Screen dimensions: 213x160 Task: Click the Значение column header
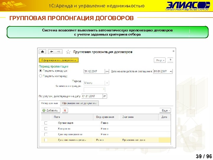(x=139, y=117)
